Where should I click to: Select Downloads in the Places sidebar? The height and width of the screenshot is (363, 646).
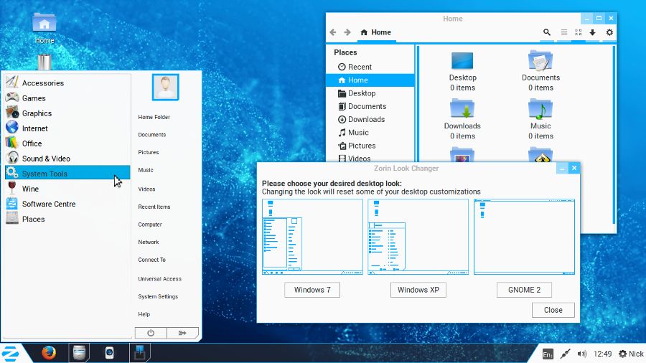click(x=370, y=119)
